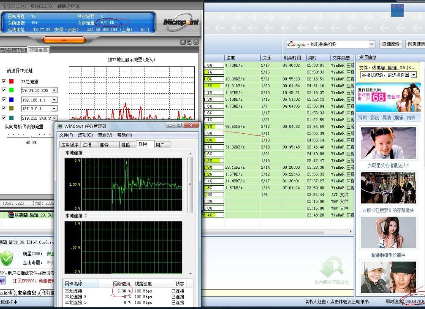425x309 pixels.
Task: Click the Windows 任务管理器 title bar icon
Action: point(60,126)
